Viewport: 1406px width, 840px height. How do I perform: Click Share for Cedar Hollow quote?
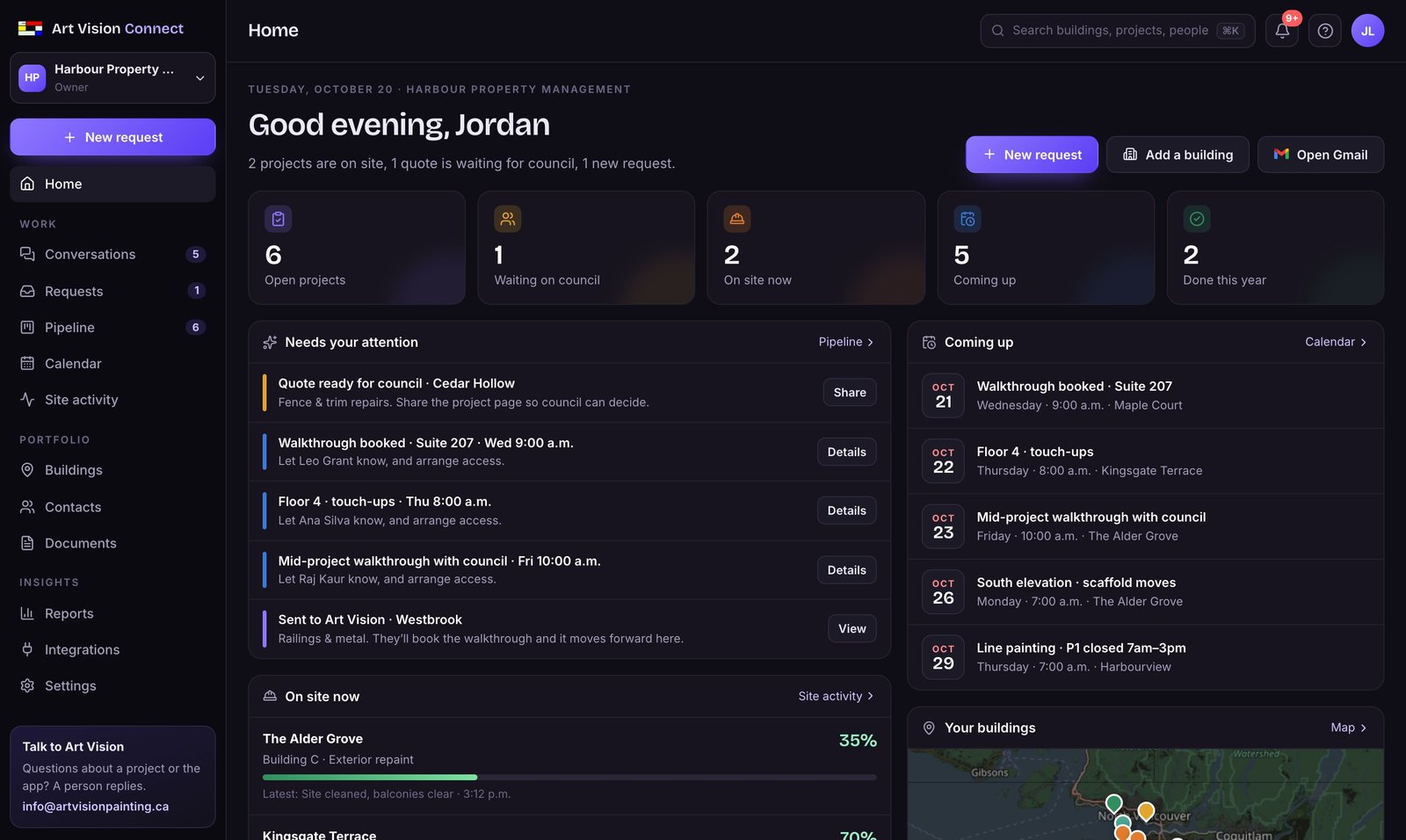(x=849, y=393)
